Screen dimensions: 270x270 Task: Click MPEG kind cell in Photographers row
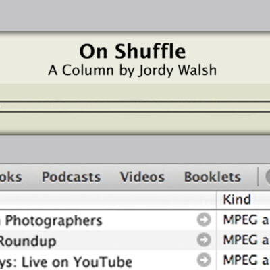point(246,220)
